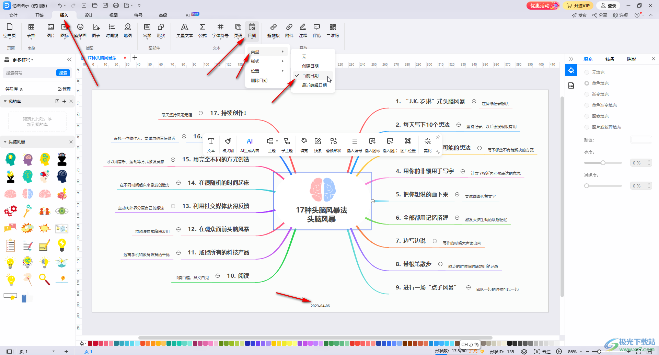Choose creation date (创建日期) option

pos(313,66)
